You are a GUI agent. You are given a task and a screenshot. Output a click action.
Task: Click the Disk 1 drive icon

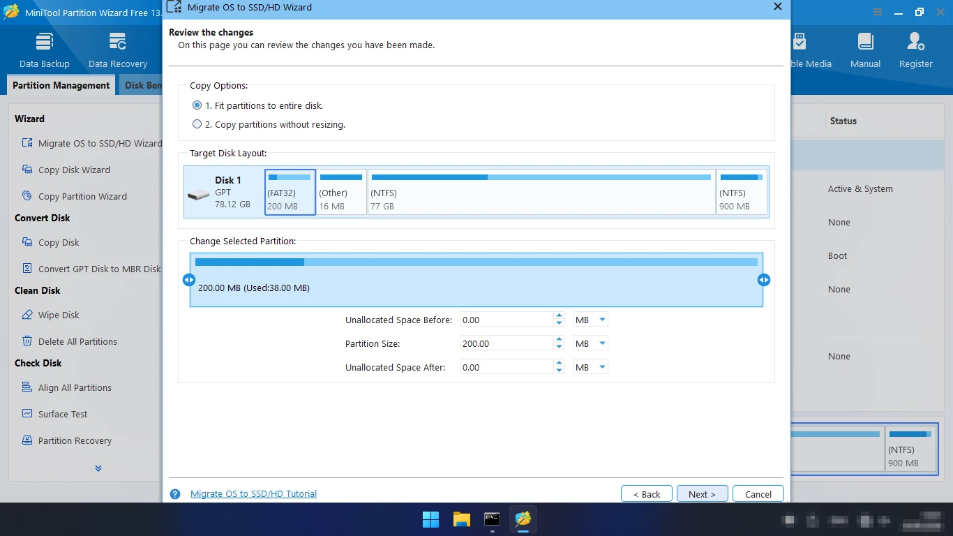click(x=199, y=195)
